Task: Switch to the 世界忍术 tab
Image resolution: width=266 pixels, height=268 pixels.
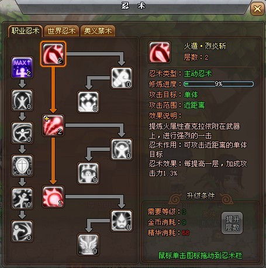Action: coord(61,31)
